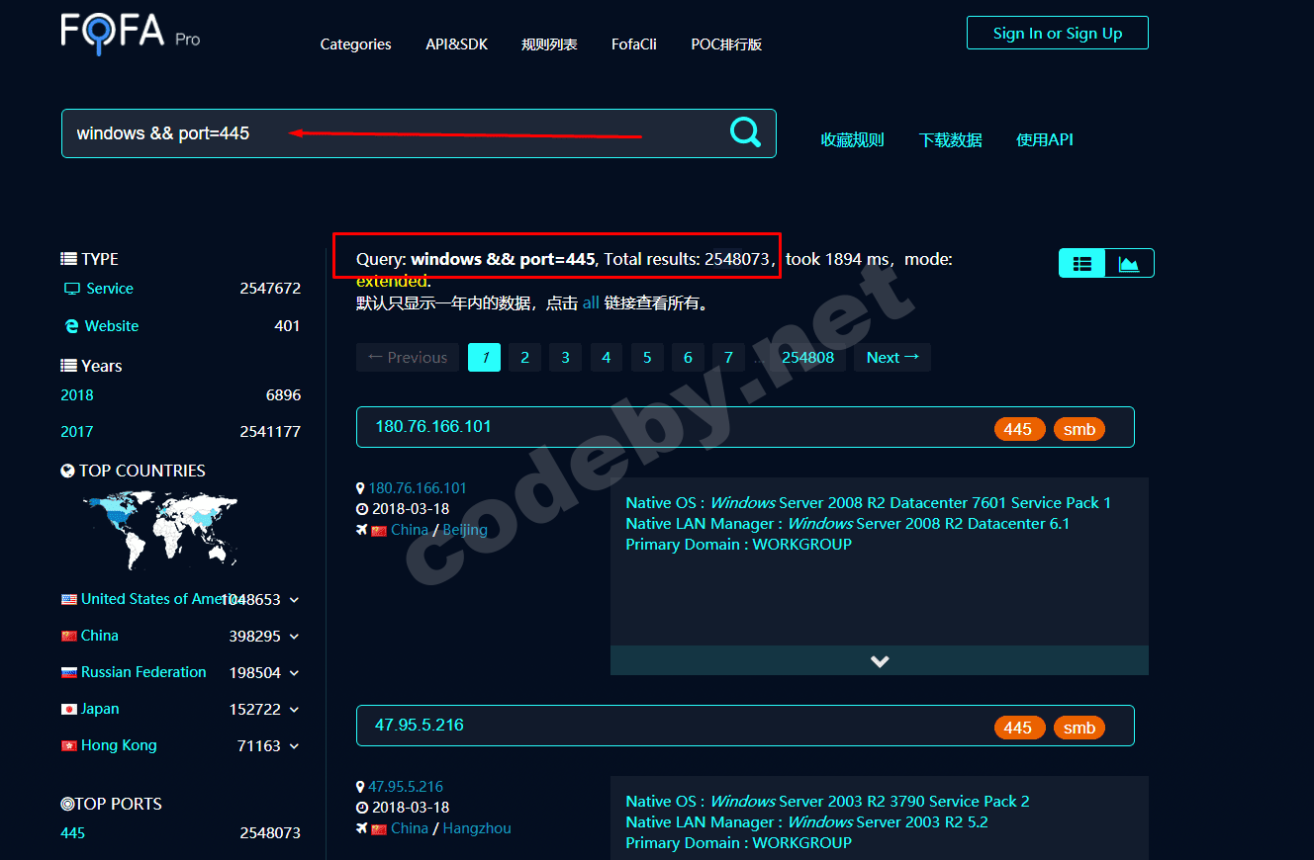Expand Hong Kong country chevron
The width and height of the screenshot is (1314, 860).
[294, 746]
